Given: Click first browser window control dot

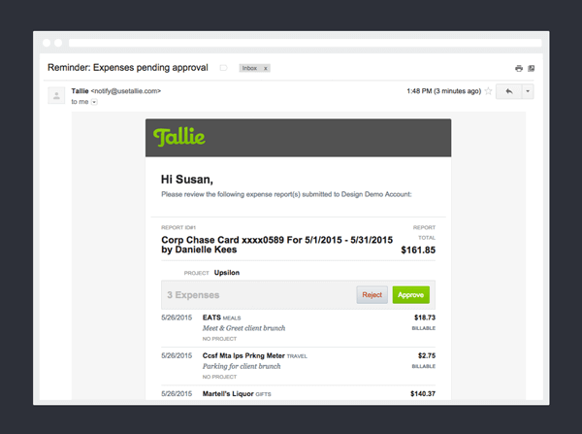Looking at the screenshot, I should pos(47,43).
